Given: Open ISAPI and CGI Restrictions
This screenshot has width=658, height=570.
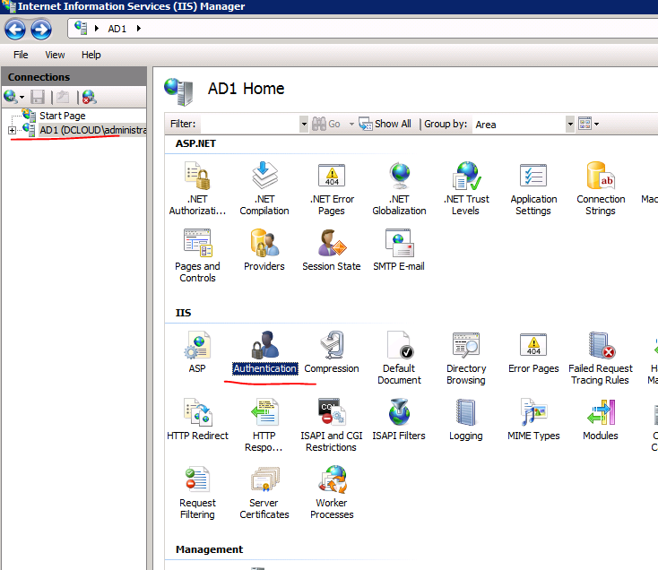Looking at the screenshot, I should (x=332, y=425).
